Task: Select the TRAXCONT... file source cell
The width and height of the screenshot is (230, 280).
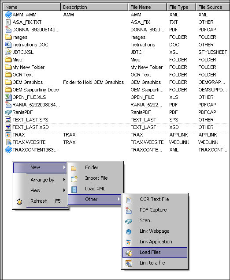Action: click(x=213, y=150)
